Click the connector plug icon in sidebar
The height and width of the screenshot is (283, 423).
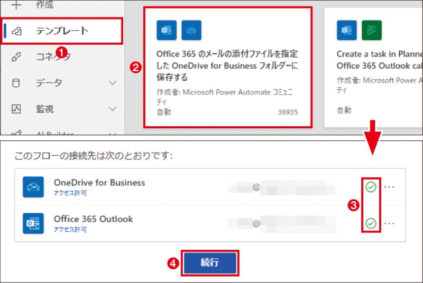pos(16,57)
